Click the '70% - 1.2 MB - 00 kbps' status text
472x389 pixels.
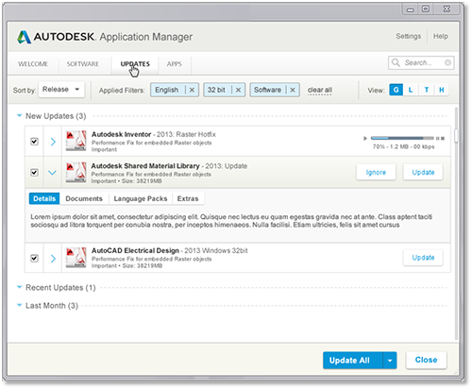click(x=403, y=146)
